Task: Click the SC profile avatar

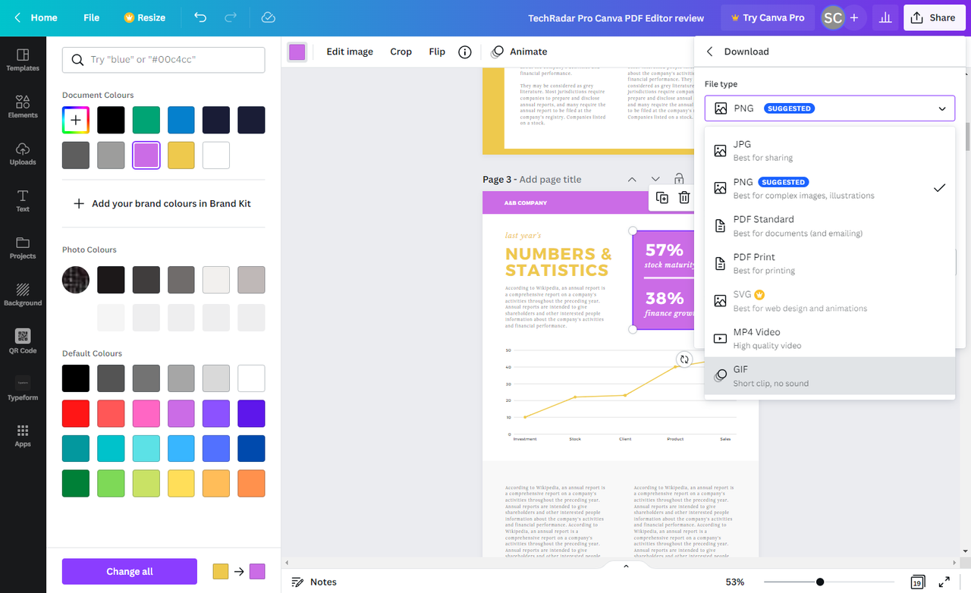Action: (x=833, y=17)
